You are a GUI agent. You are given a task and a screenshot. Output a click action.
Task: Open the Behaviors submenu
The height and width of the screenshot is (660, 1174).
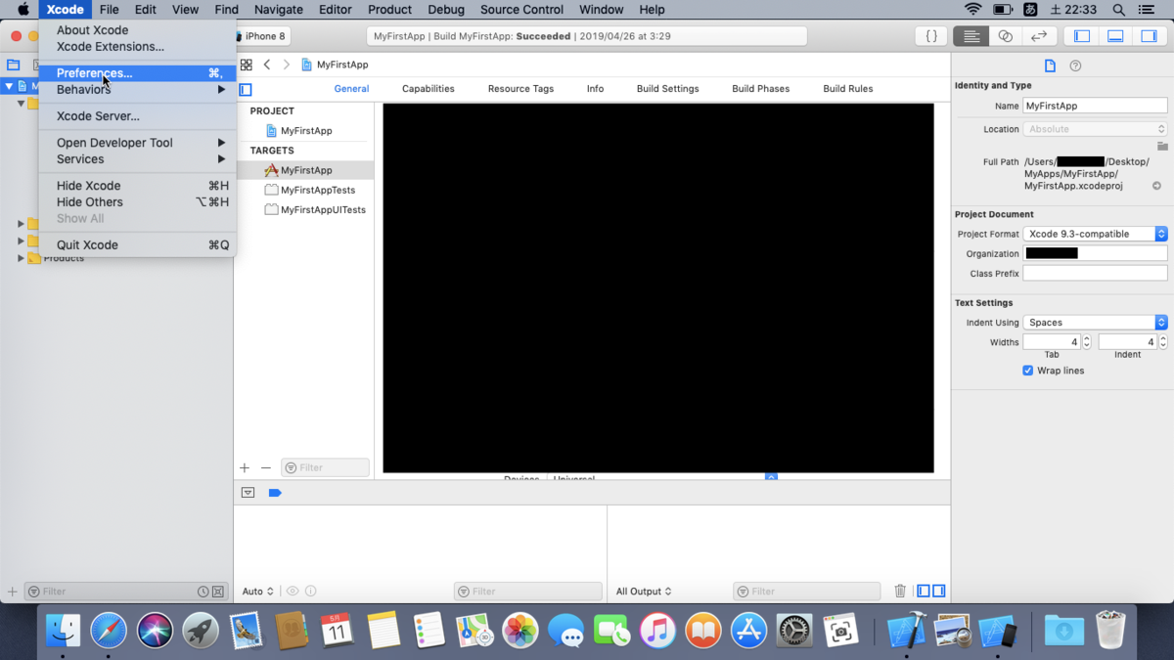pyautogui.click(x=138, y=89)
